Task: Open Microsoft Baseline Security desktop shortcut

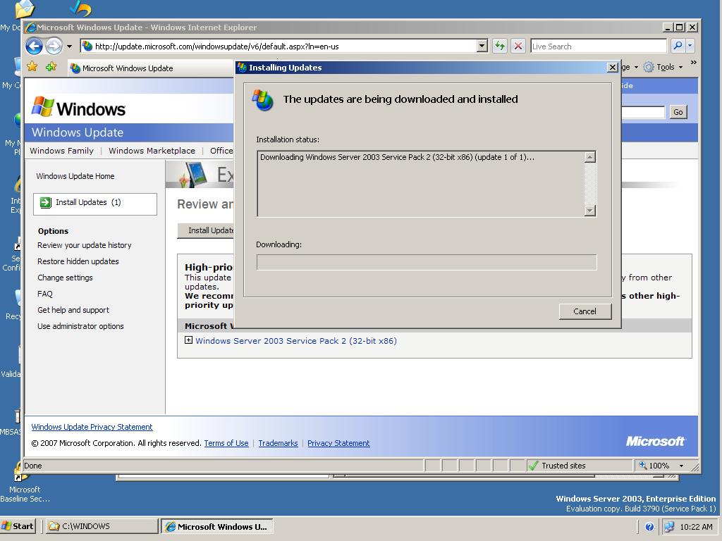Action: click(x=23, y=482)
